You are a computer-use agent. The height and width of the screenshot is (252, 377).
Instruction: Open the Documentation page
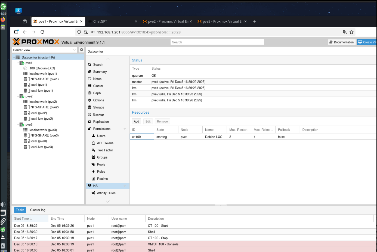click(x=341, y=42)
